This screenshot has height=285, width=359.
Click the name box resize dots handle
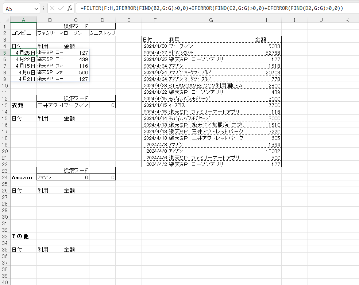(x=44, y=8)
